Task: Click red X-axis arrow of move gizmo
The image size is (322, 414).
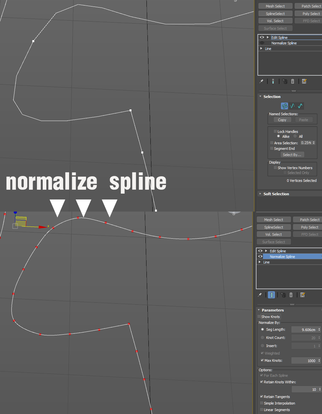Action: [x=43, y=227]
